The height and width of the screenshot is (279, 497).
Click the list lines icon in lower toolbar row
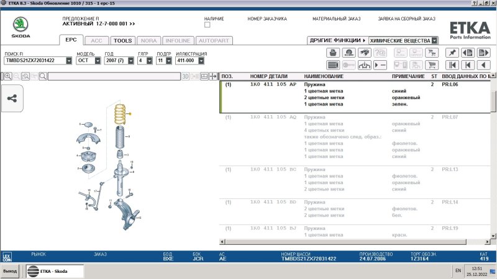coord(333,65)
